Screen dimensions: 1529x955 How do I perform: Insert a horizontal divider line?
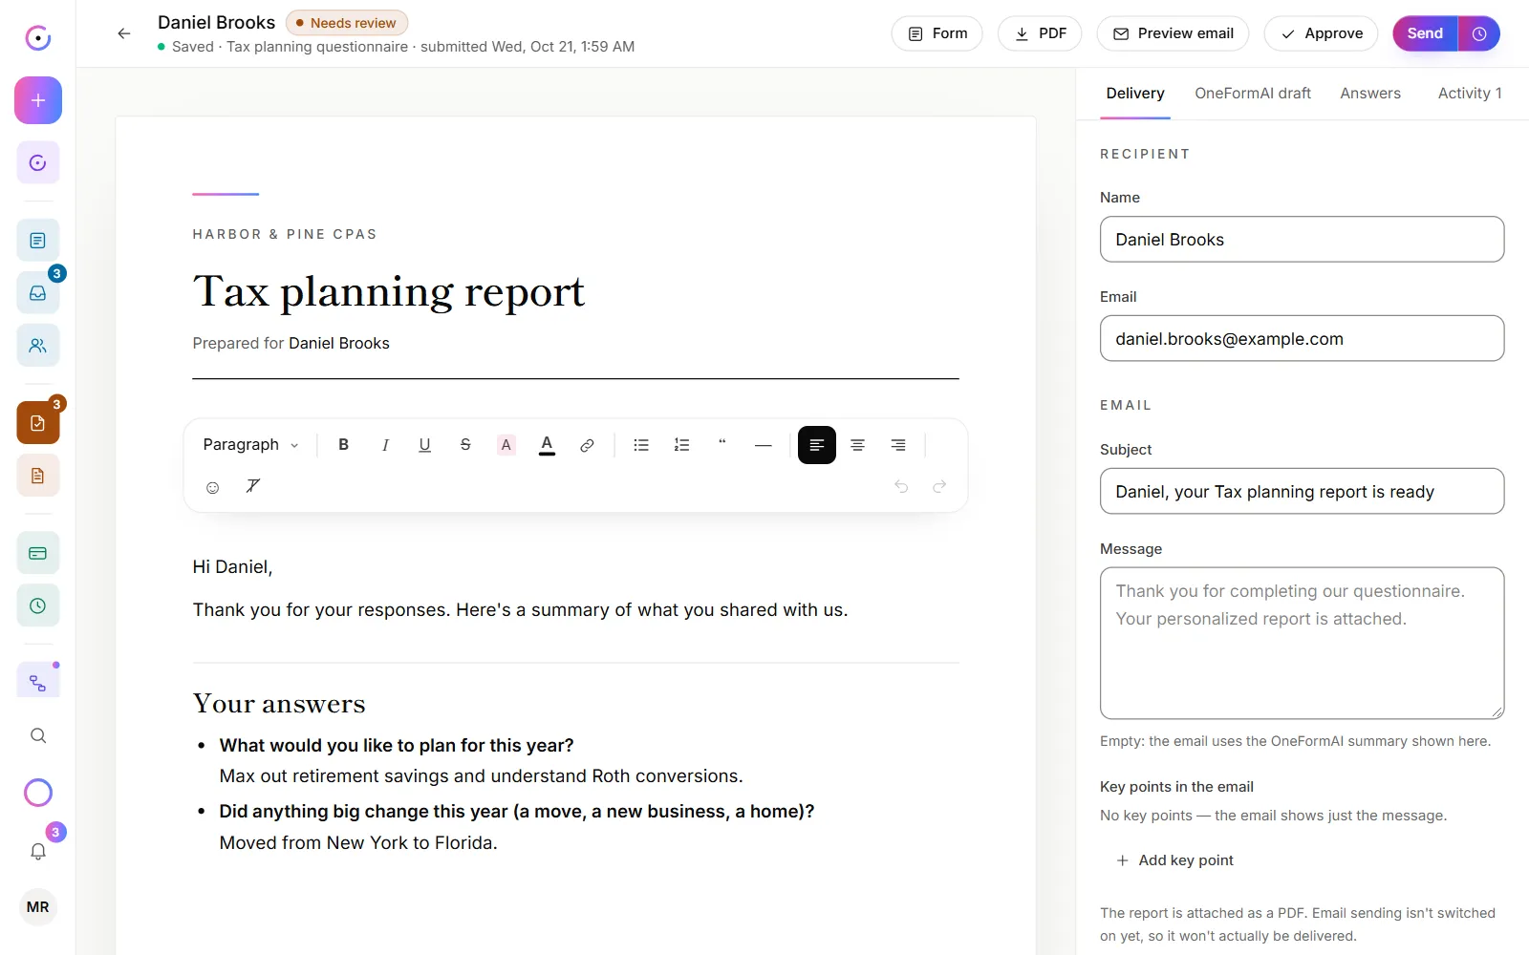point(763,445)
